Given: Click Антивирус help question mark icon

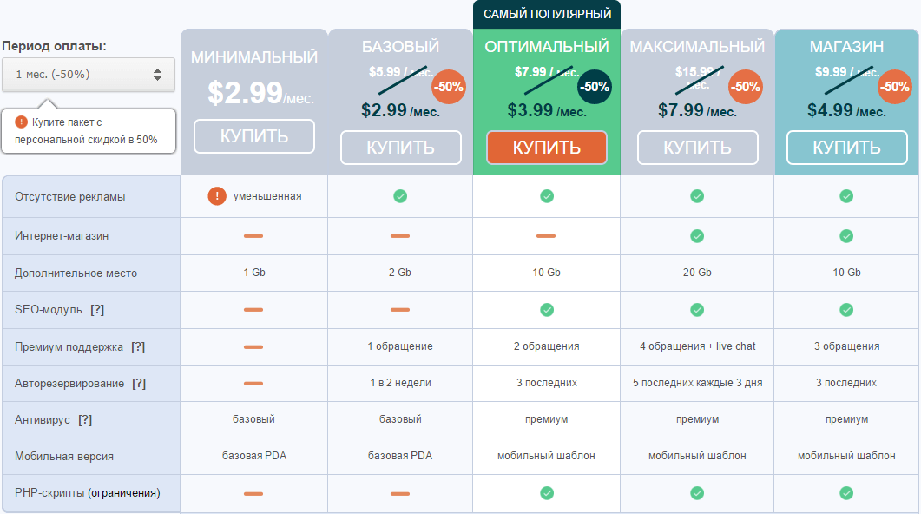Looking at the screenshot, I should (x=85, y=419).
